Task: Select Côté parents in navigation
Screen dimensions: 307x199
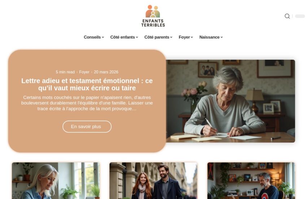Action: (x=157, y=37)
